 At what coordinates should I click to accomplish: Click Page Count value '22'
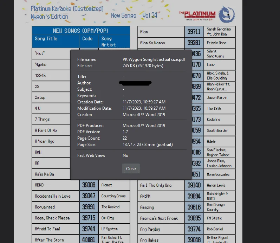[x=125, y=138]
